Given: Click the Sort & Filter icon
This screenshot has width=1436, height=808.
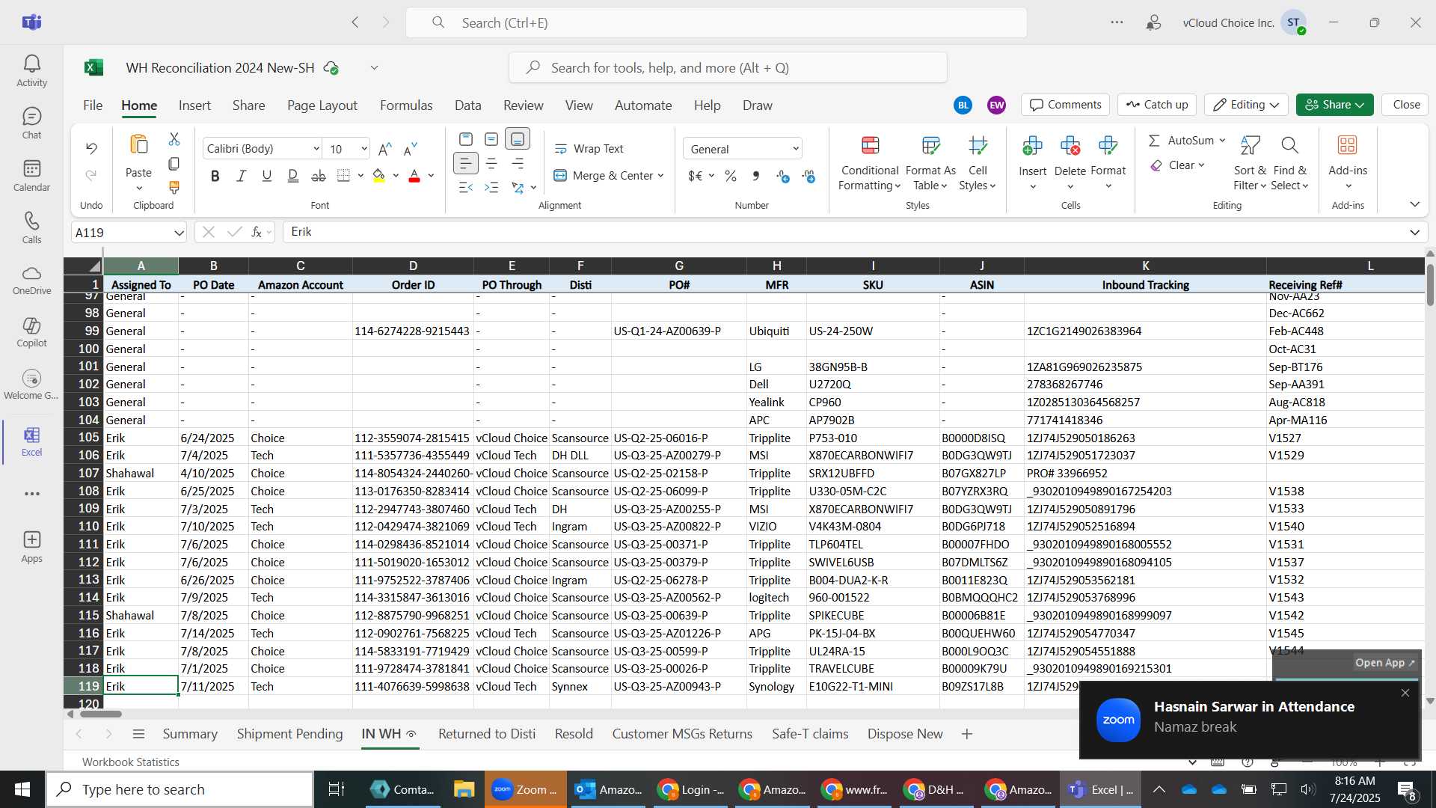Looking at the screenshot, I should click(1250, 145).
